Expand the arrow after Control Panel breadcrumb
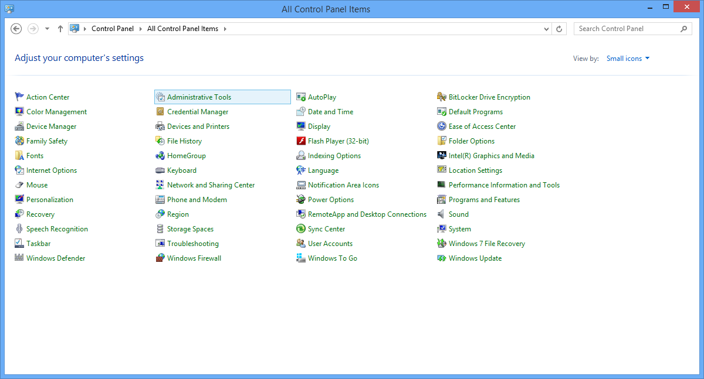Screen dimensions: 704x379 140,29
